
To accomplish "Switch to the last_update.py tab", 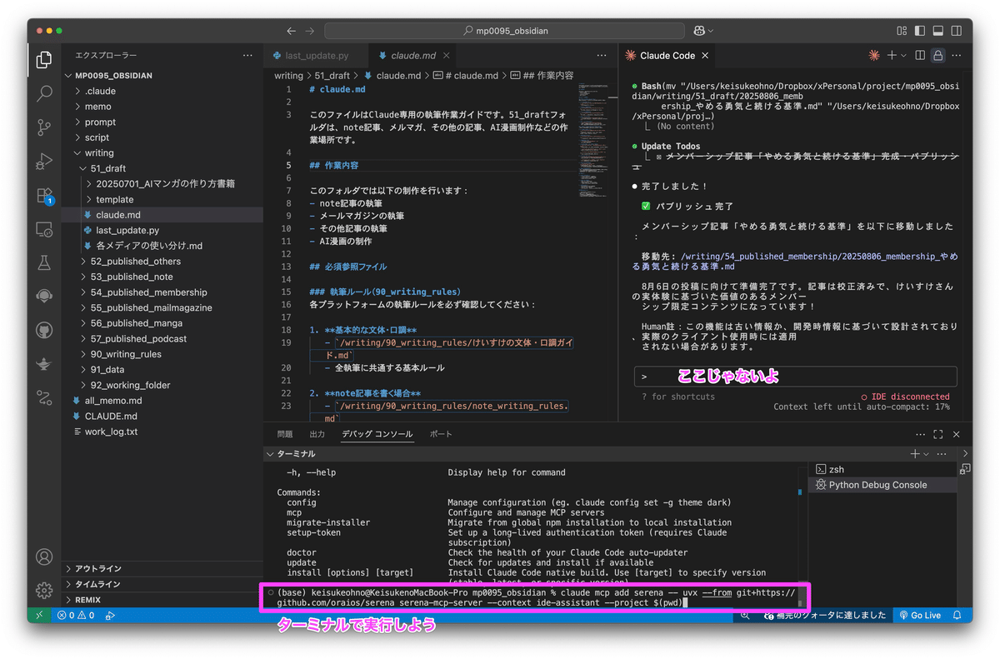I will 317,55.
